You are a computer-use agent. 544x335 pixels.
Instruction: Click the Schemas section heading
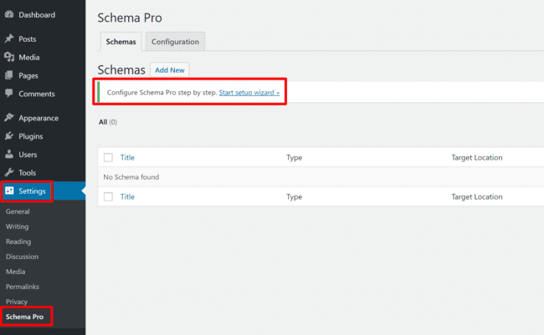(x=121, y=70)
